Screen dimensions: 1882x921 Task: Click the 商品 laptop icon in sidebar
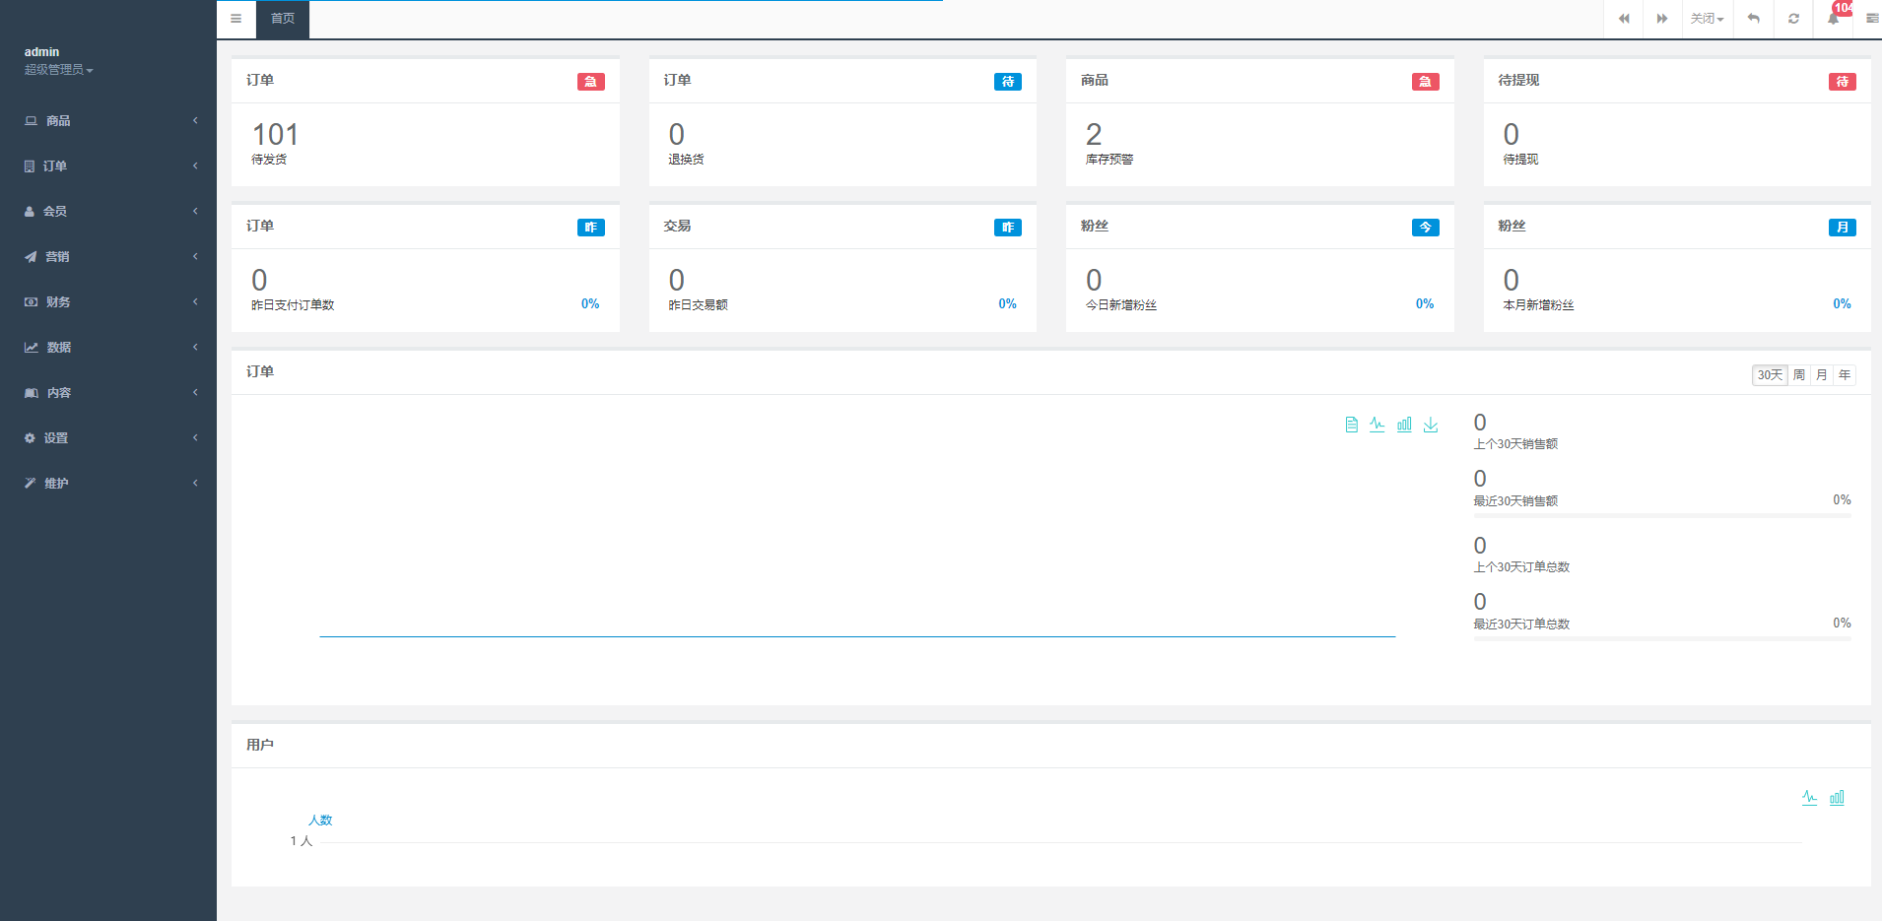coord(31,121)
